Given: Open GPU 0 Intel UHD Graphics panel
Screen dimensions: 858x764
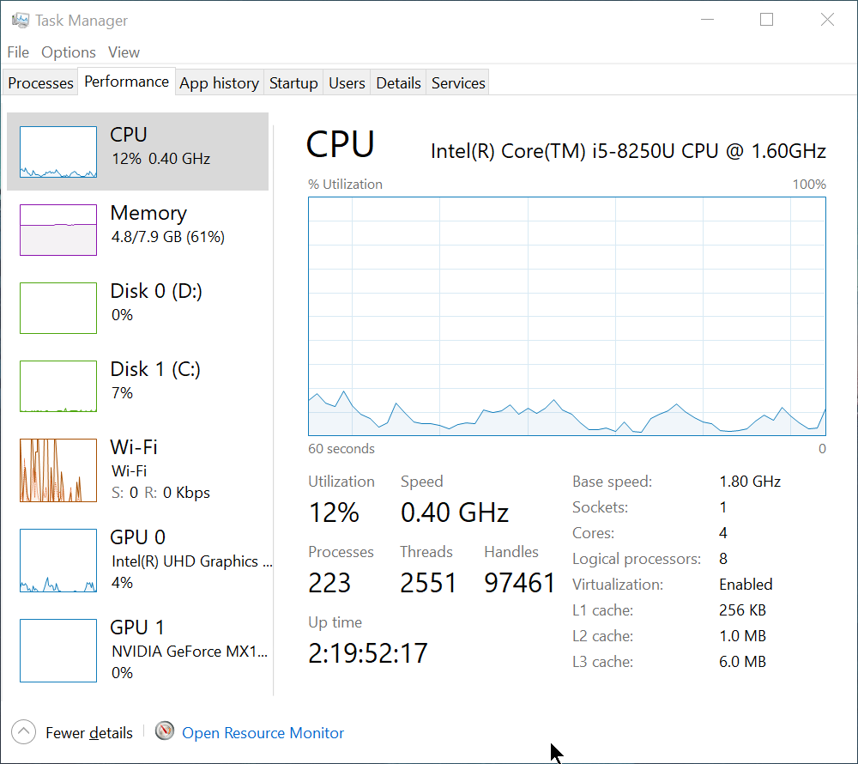Looking at the screenshot, I should coord(137,558).
